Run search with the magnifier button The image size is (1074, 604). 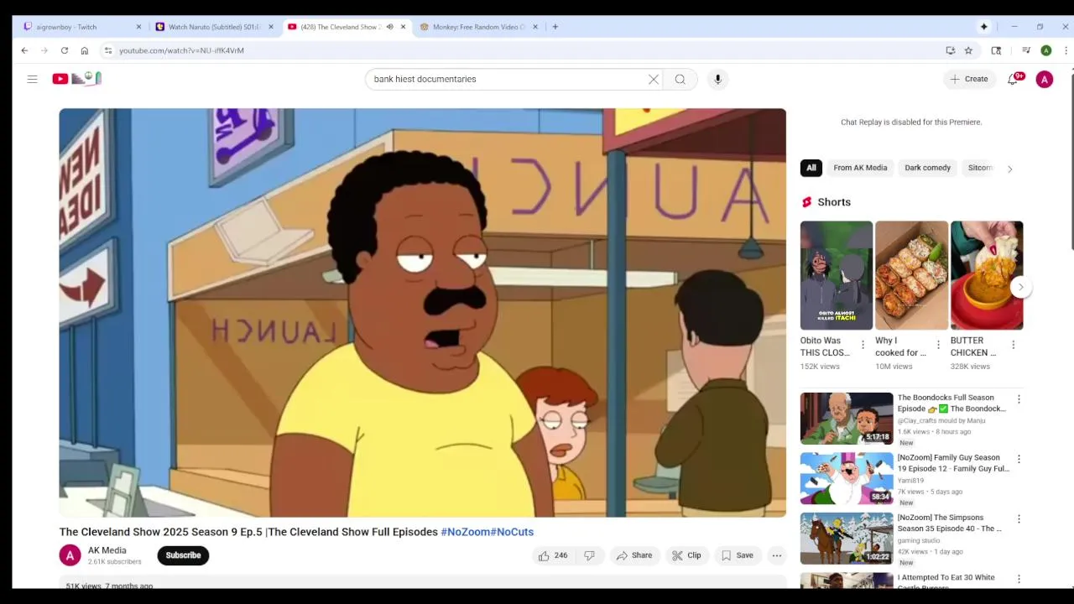tap(680, 79)
